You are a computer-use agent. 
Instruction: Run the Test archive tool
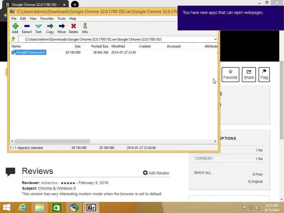38,28
